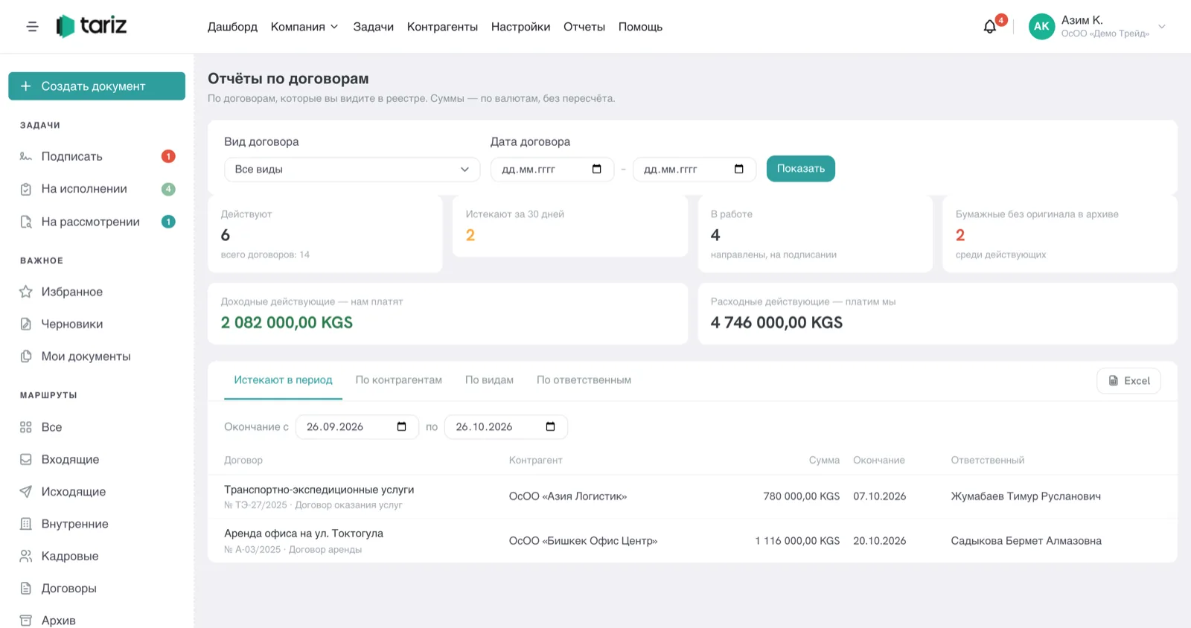The width and height of the screenshot is (1191, 628).
Task: Click the Создать документ button
Action: coord(97,86)
